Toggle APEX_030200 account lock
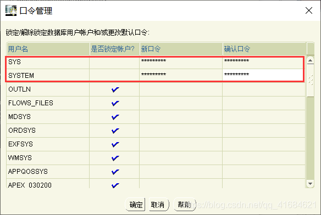 [x=115, y=185]
